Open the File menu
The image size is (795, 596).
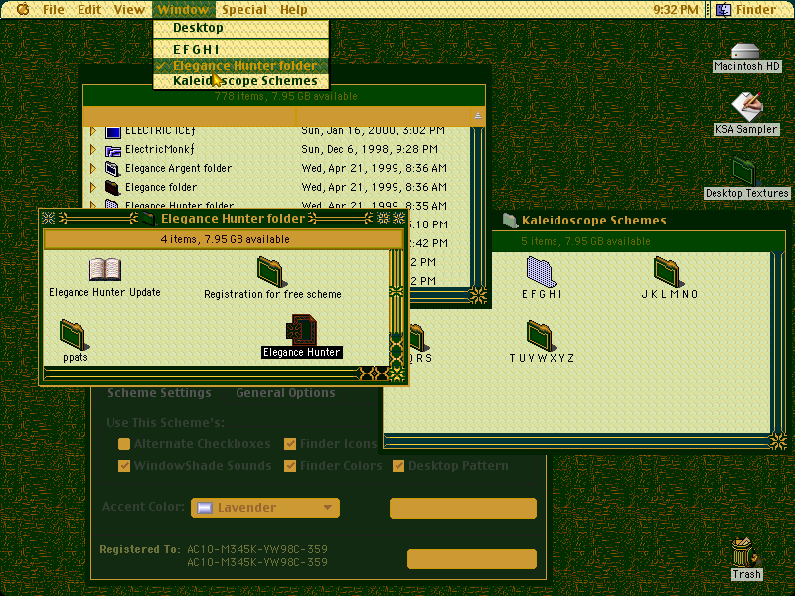(53, 10)
